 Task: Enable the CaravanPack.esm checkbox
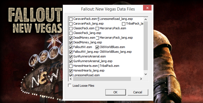click(x=71, y=19)
